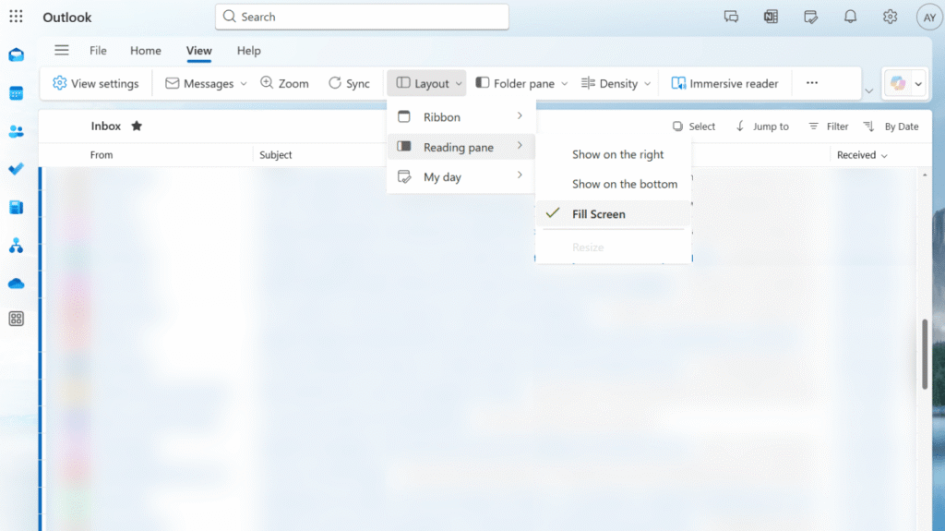Expand the Density dropdown
The width and height of the screenshot is (945, 531).
coord(616,83)
